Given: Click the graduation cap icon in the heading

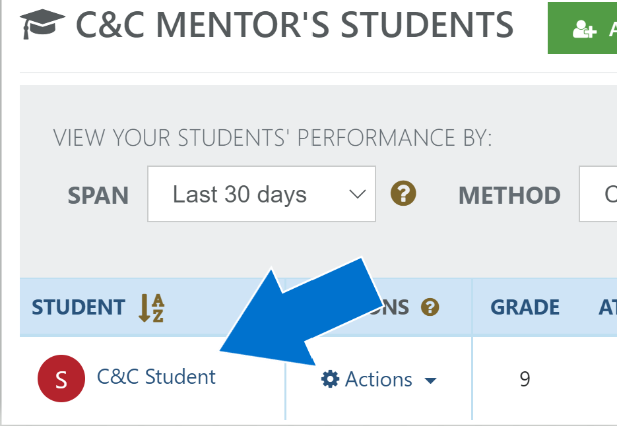Looking at the screenshot, I should [43, 25].
